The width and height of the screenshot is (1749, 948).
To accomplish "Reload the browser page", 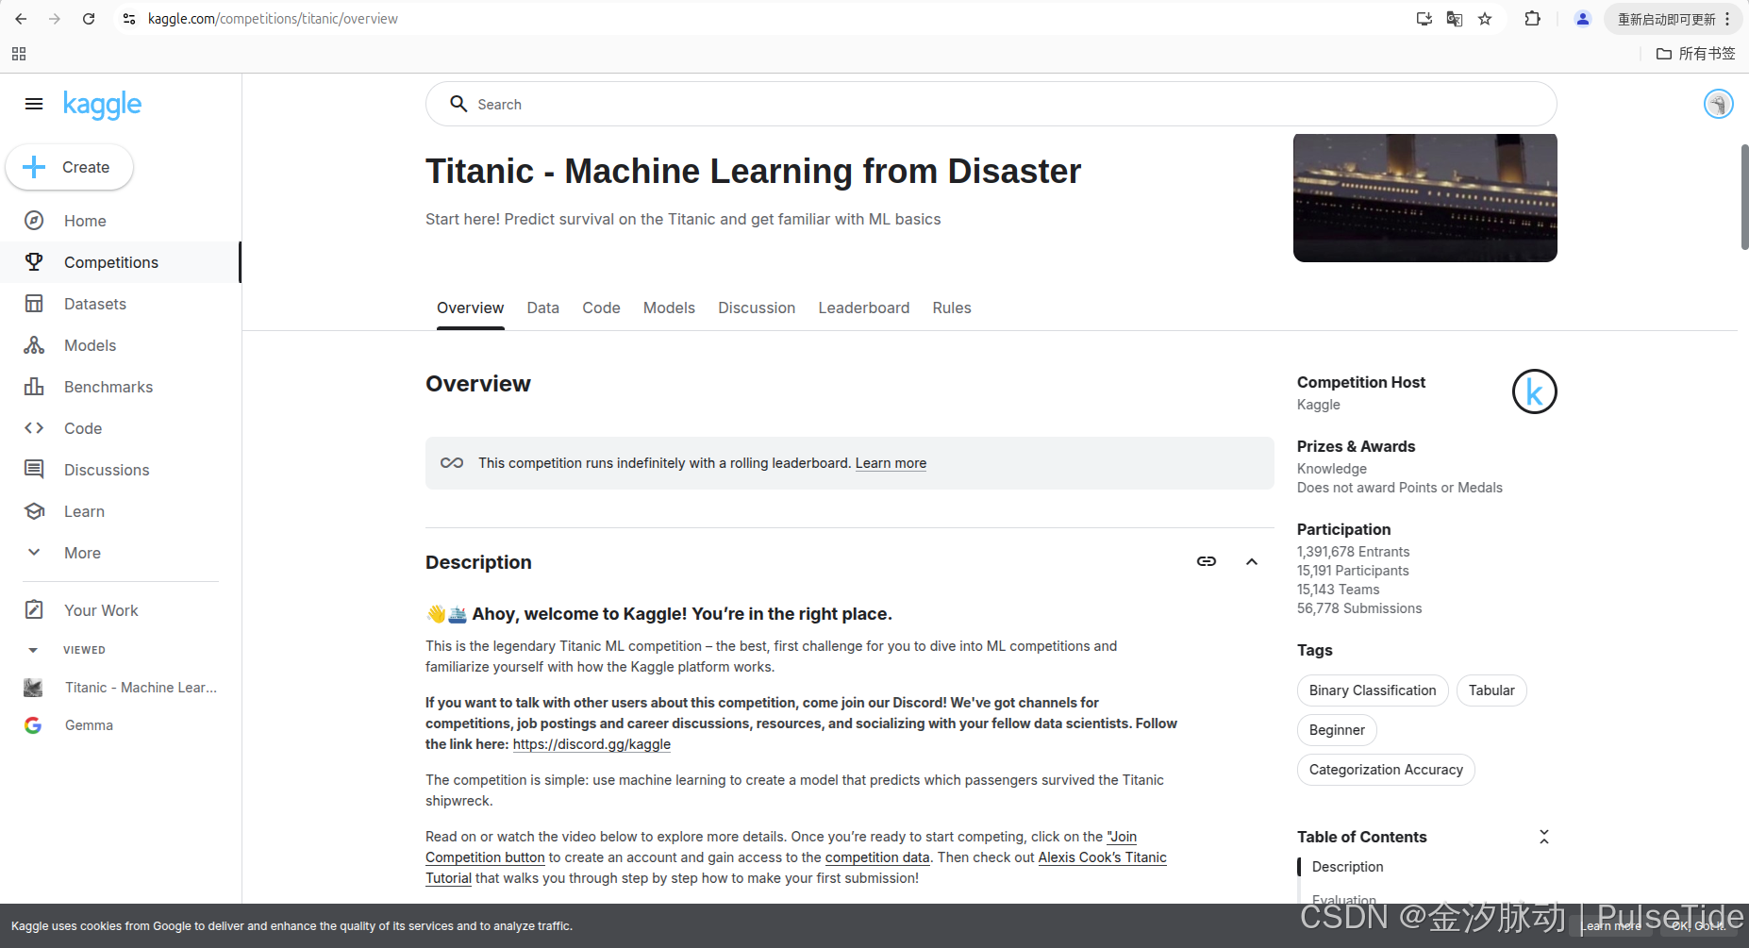I will pyautogui.click(x=89, y=19).
